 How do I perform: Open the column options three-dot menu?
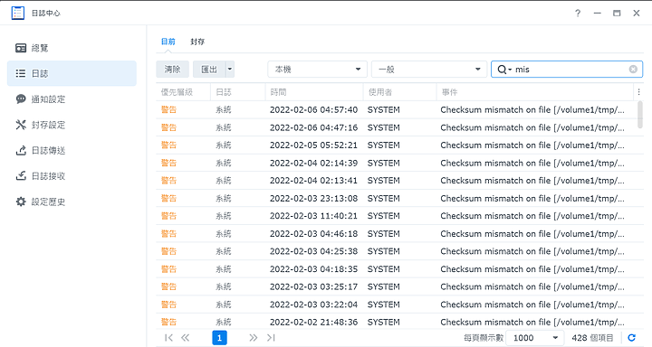638,92
